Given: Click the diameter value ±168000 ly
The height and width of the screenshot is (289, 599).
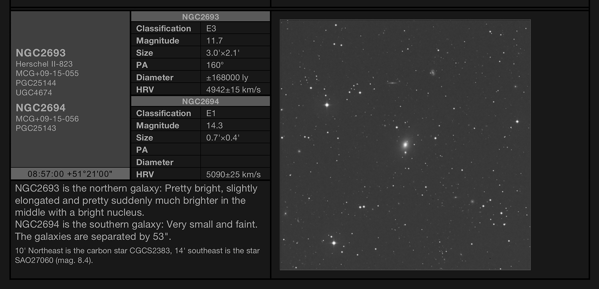Looking at the screenshot, I should pos(227,78).
